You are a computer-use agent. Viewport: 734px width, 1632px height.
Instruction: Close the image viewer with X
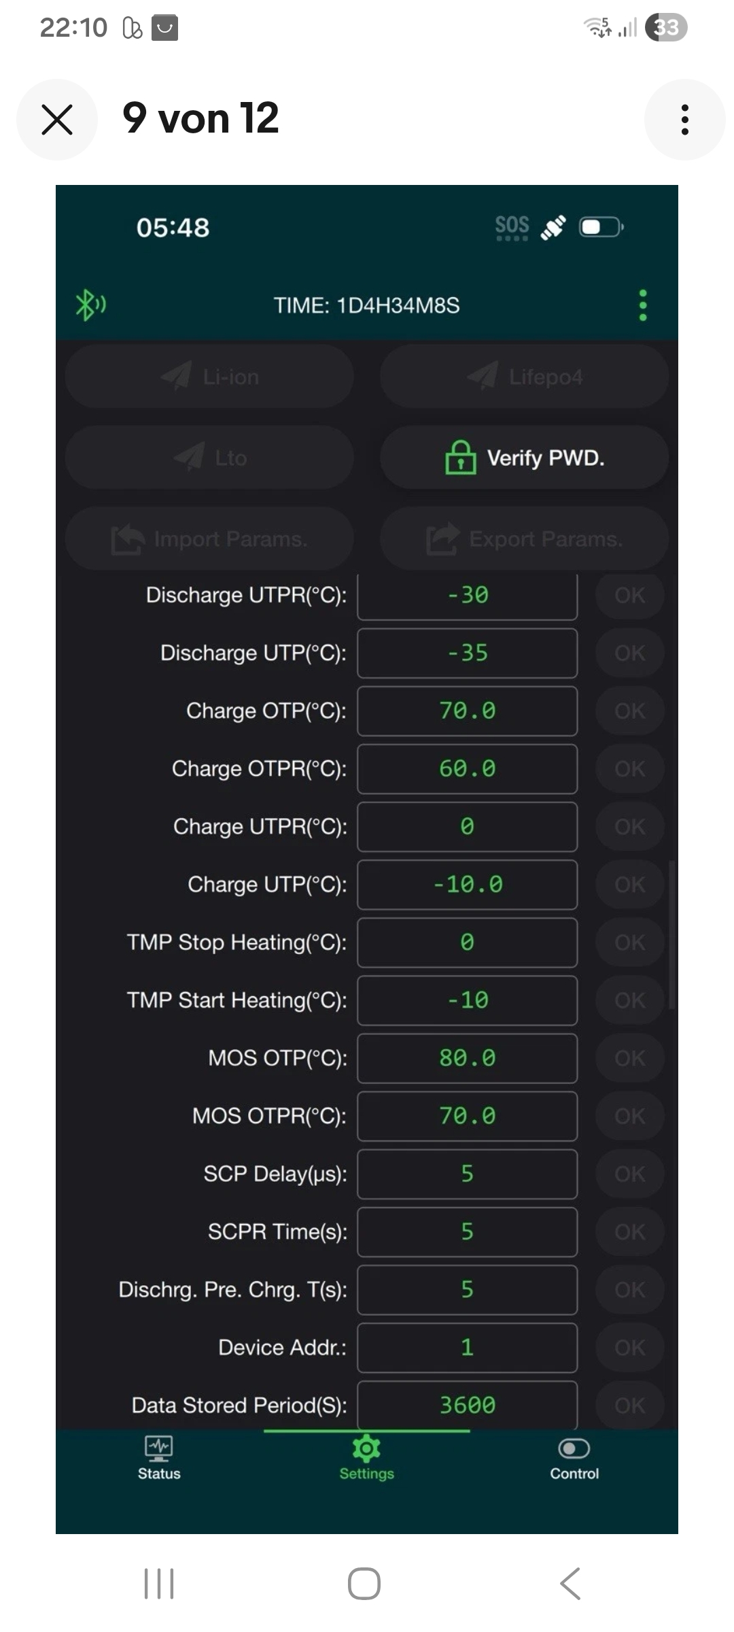click(x=57, y=120)
